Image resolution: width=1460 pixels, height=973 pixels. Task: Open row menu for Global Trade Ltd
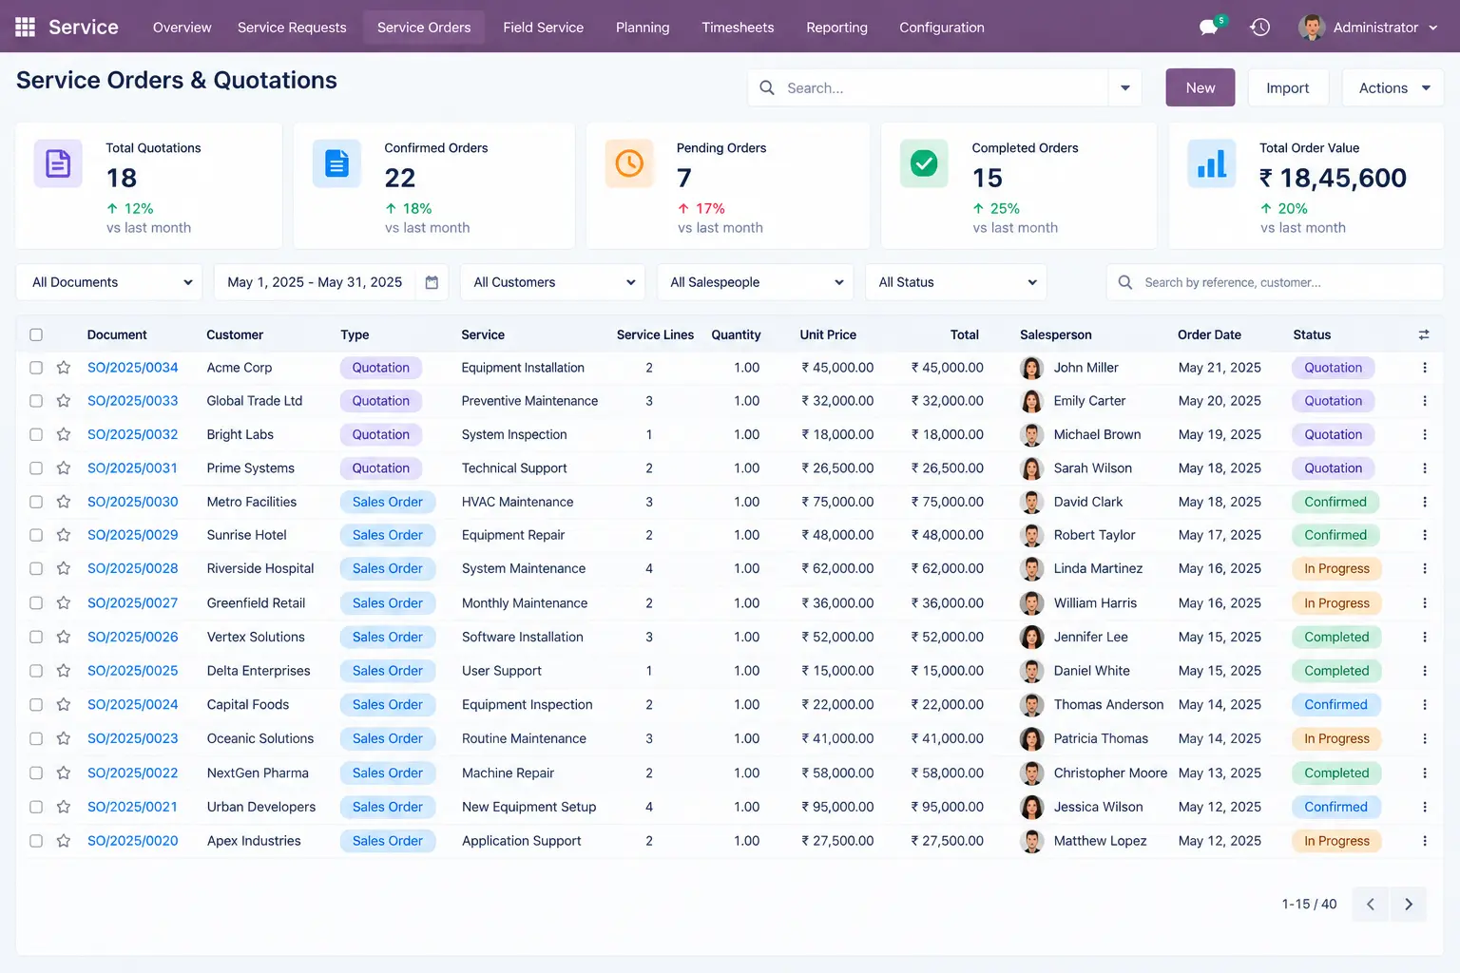tap(1424, 401)
